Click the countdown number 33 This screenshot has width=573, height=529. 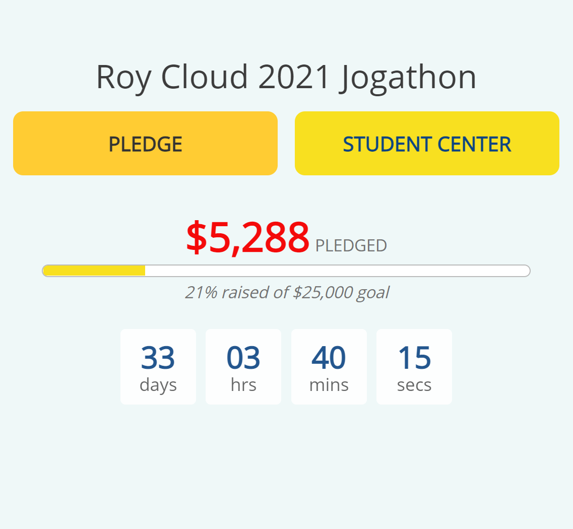click(158, 358)
